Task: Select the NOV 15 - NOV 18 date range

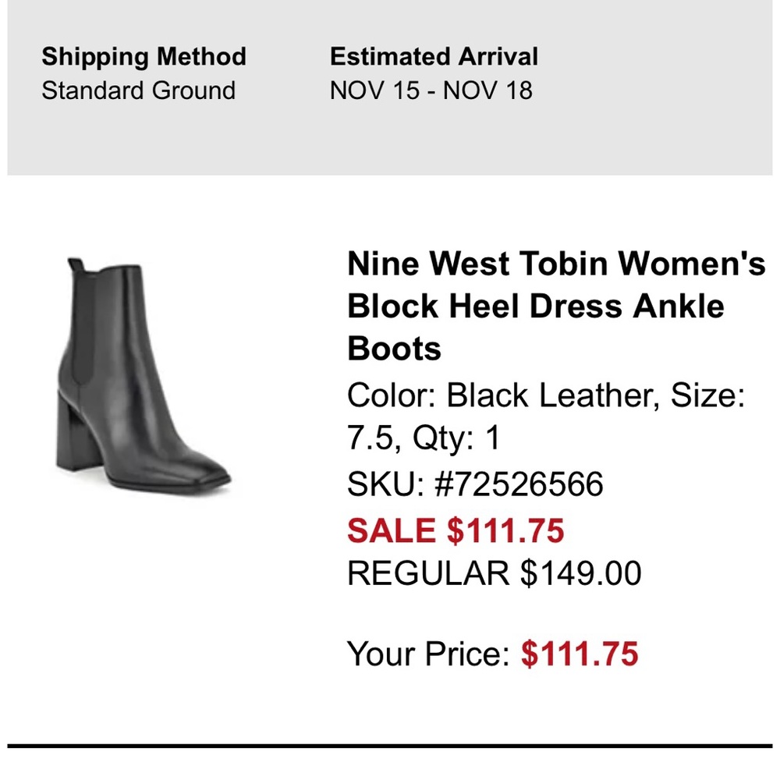Action: click(431, 90)
